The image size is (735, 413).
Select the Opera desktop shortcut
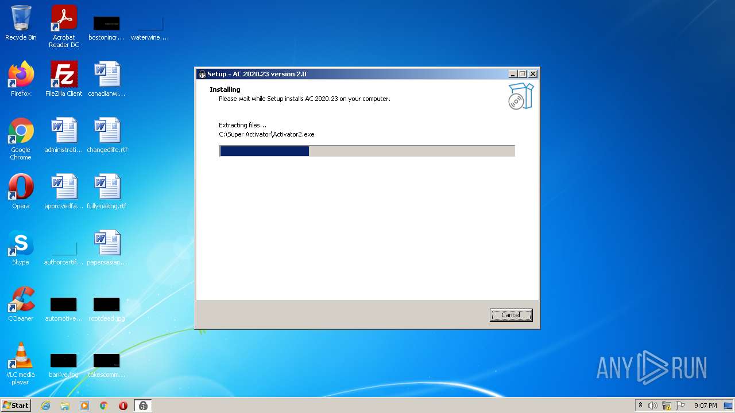[21, 192]
